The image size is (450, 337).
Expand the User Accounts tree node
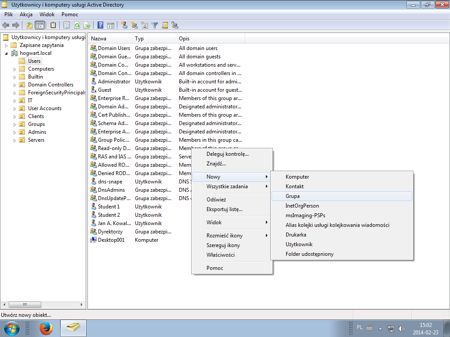point(15,109)
